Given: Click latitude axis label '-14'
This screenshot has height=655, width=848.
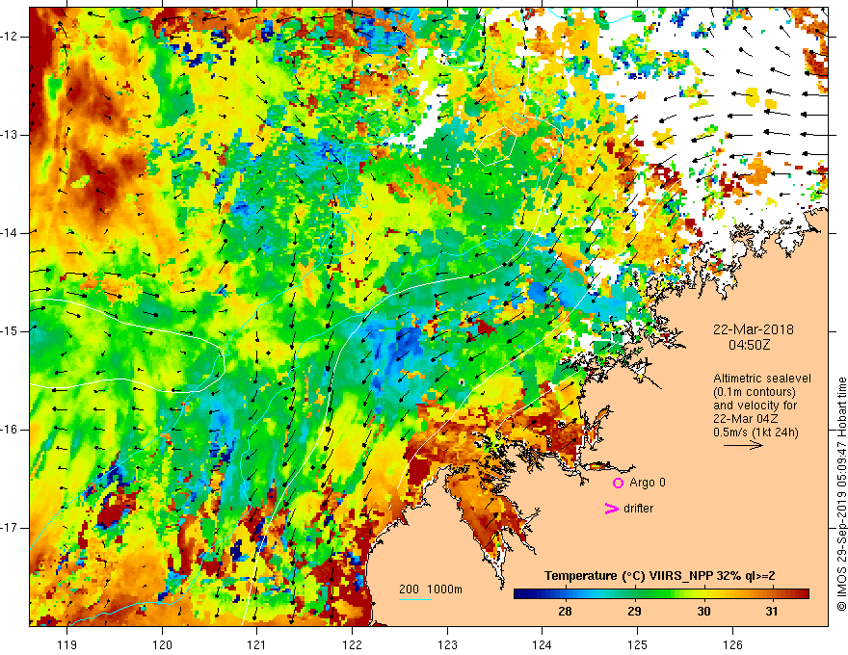Looking at the screenshot, I should [10, 233].
